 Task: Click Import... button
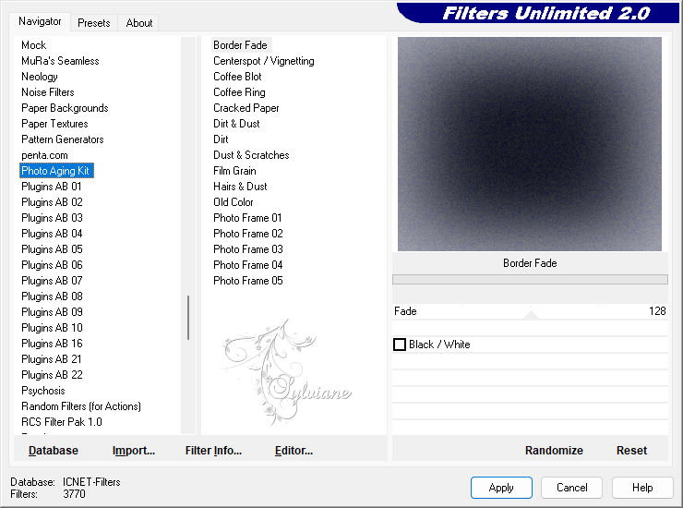tap(134, 451)
